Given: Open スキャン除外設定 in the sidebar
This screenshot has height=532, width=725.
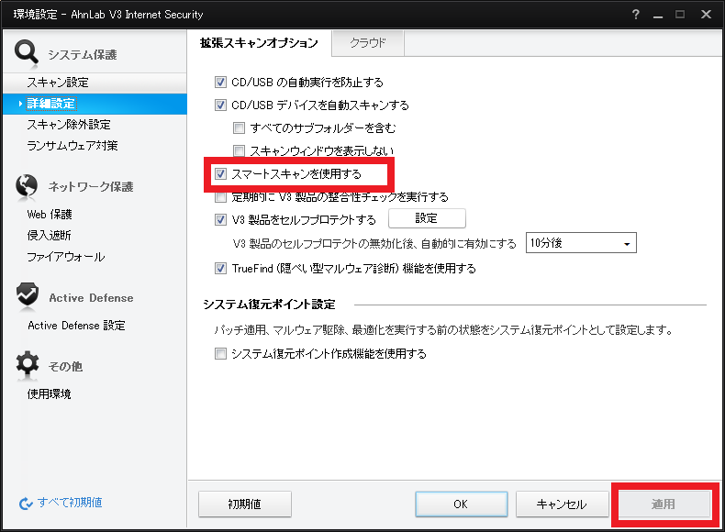Looking at the screenshot, I should pos(69,125).
